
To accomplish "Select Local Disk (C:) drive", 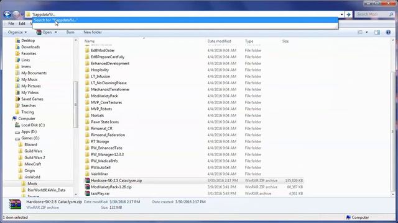I will [33, 125].
